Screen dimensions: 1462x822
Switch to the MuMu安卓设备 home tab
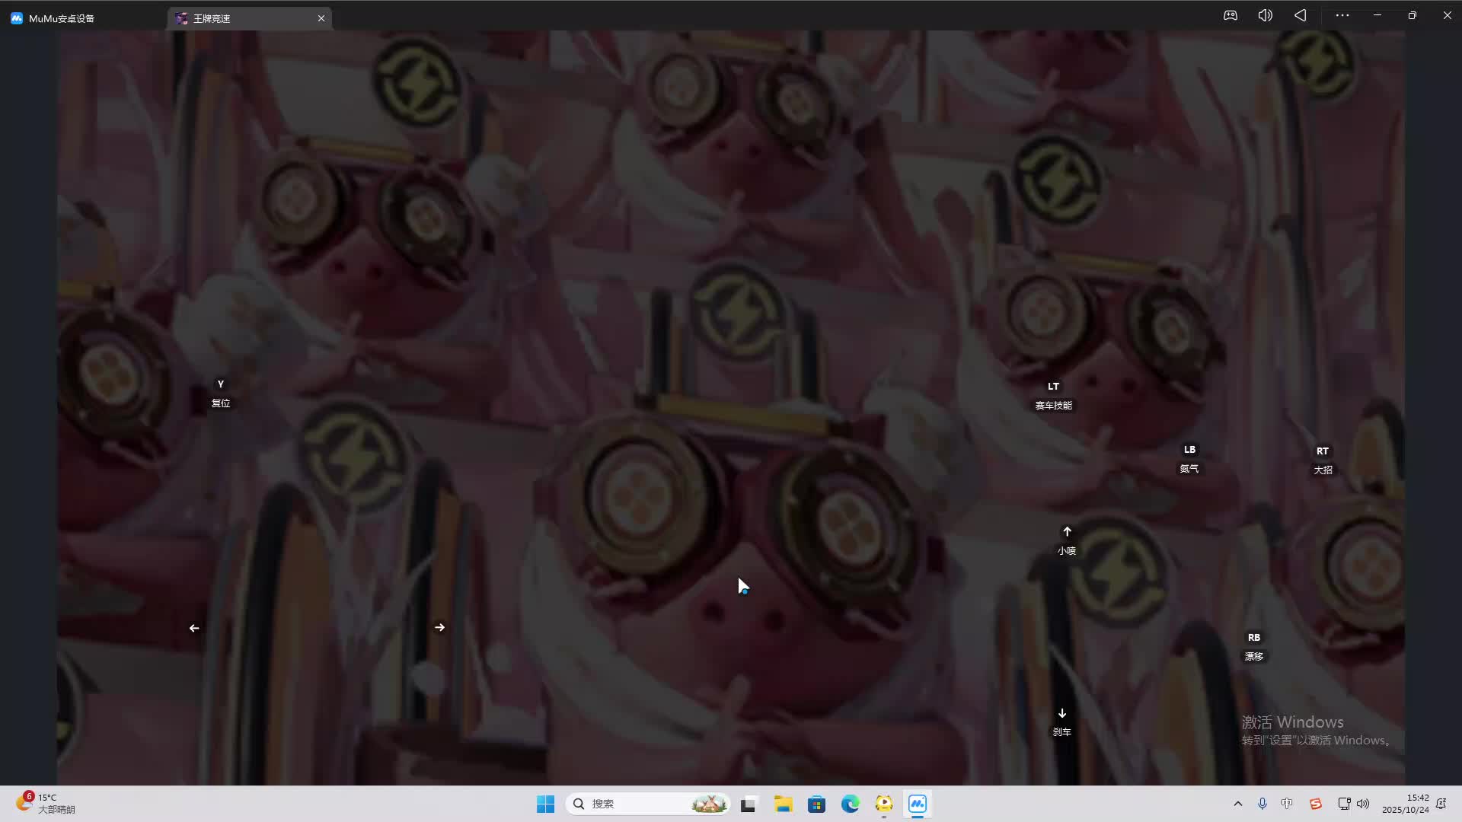(61, 18)
